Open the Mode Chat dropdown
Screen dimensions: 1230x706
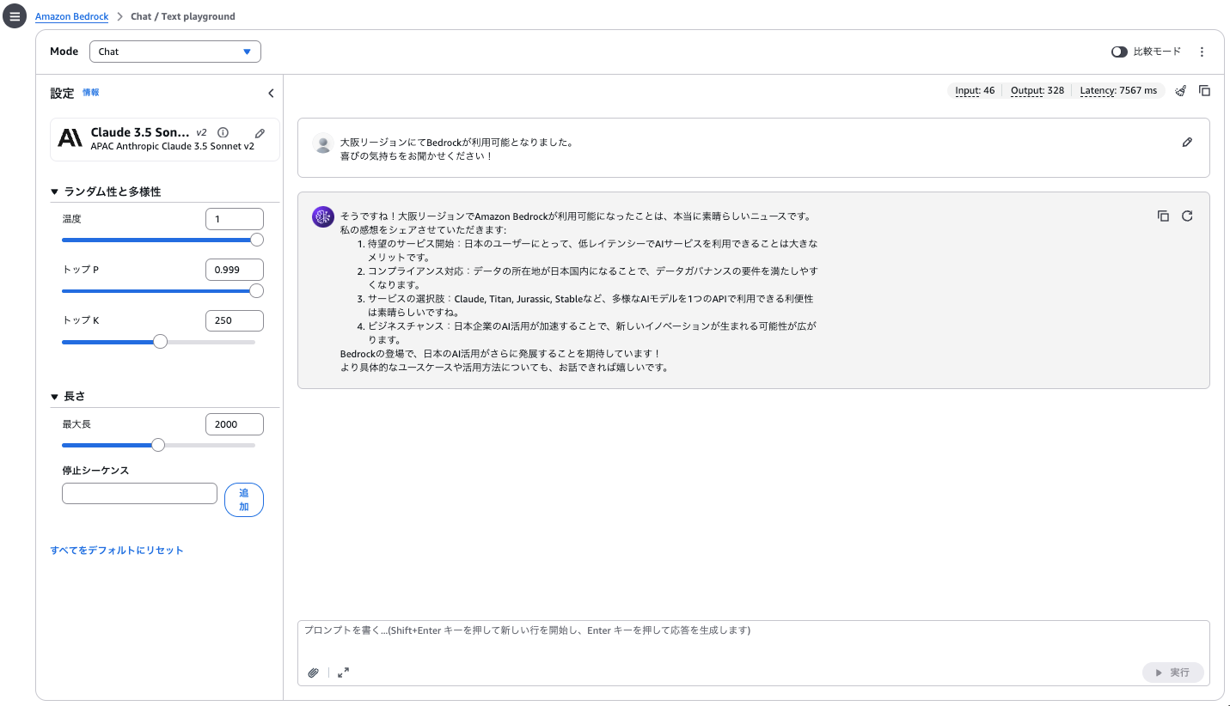175,52
